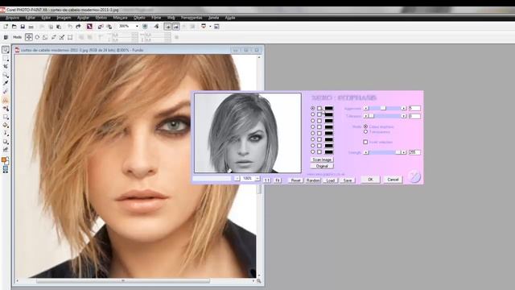Click the black swatch in first colour row
Image resolution: width=515 pixels, height=290 pixels.
329,108
